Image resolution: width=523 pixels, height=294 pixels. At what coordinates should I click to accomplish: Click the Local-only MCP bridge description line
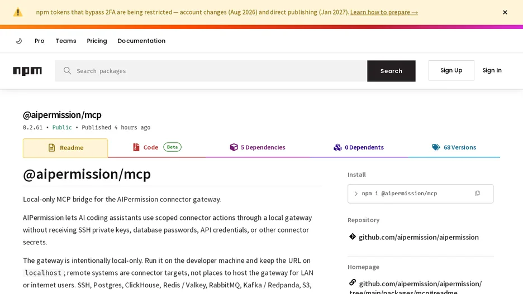point(122,200)
